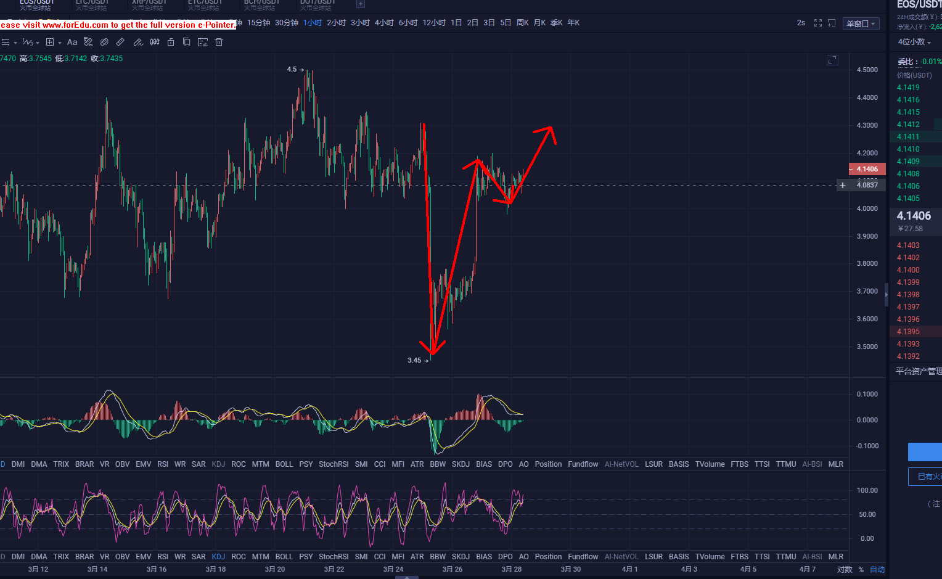Select the freehand brush tool
Viewport: 942px width, 579px height.
pyautogui.click(x=138, y=43)
